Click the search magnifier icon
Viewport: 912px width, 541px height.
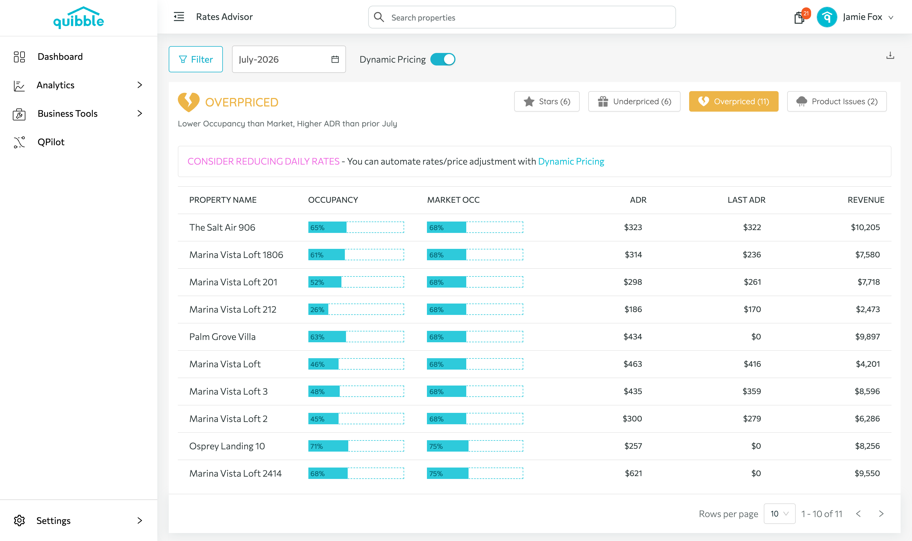[x=379, y=17]
